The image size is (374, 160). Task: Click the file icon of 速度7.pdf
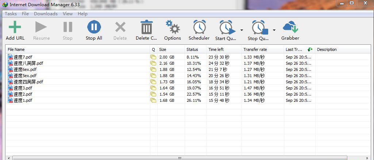click(x=10, y=57)
